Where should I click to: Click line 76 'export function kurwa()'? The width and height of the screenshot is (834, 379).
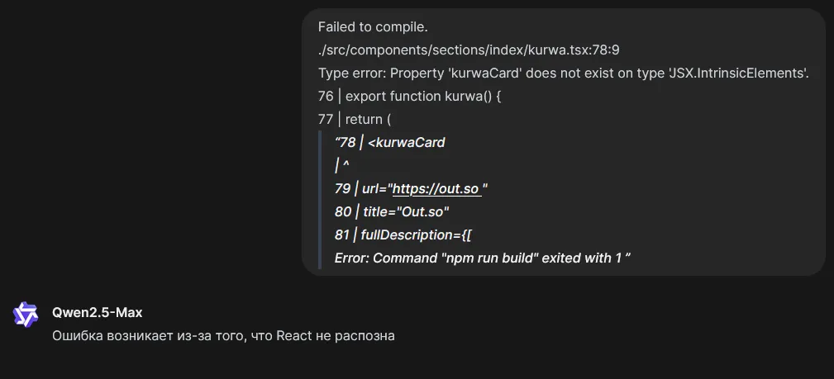[x=409, y=97]
